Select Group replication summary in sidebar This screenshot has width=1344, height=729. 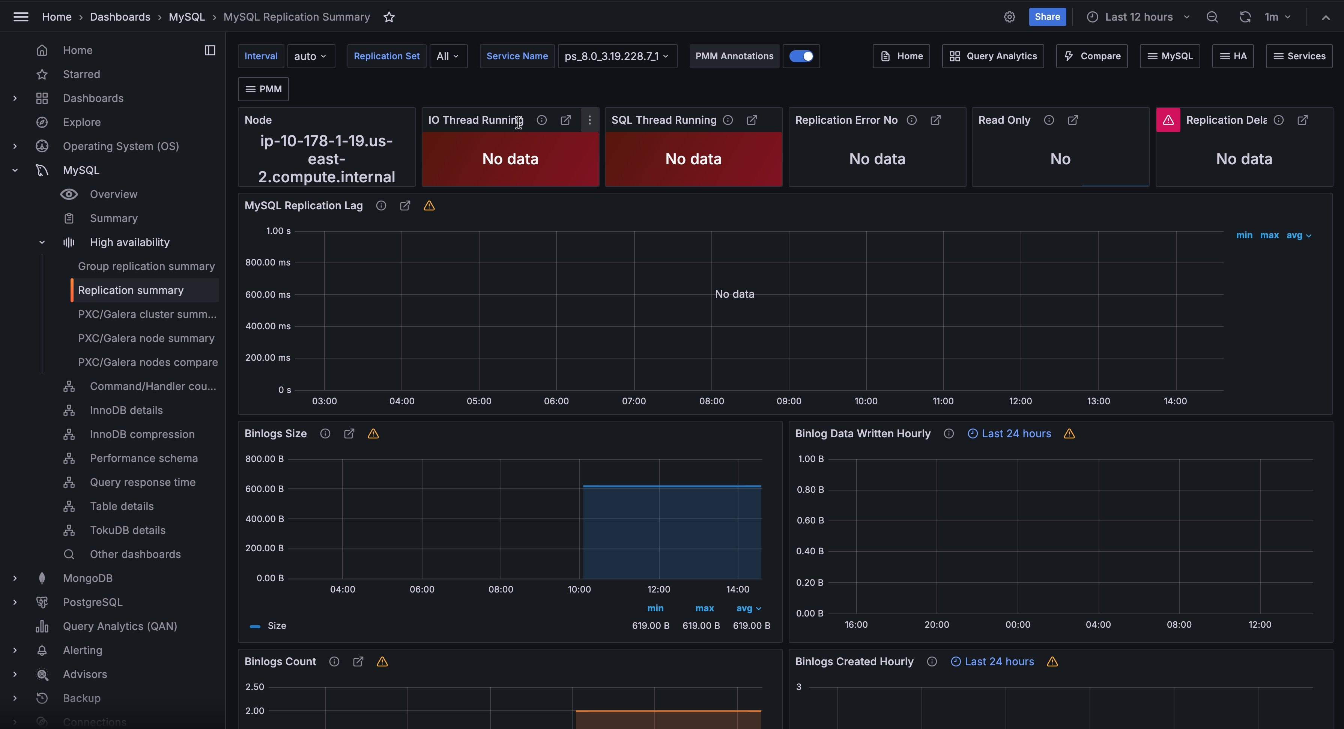(146, 267)
